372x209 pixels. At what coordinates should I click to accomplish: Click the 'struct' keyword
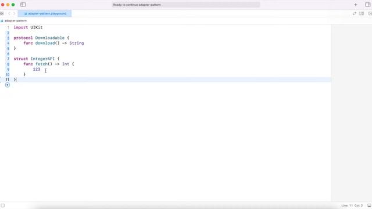[x=21, y=59]
